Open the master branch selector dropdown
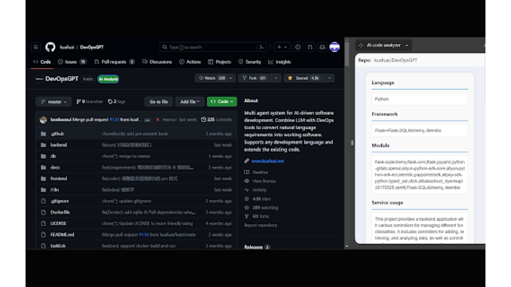The image size is (511, 287). coord(54,102)
